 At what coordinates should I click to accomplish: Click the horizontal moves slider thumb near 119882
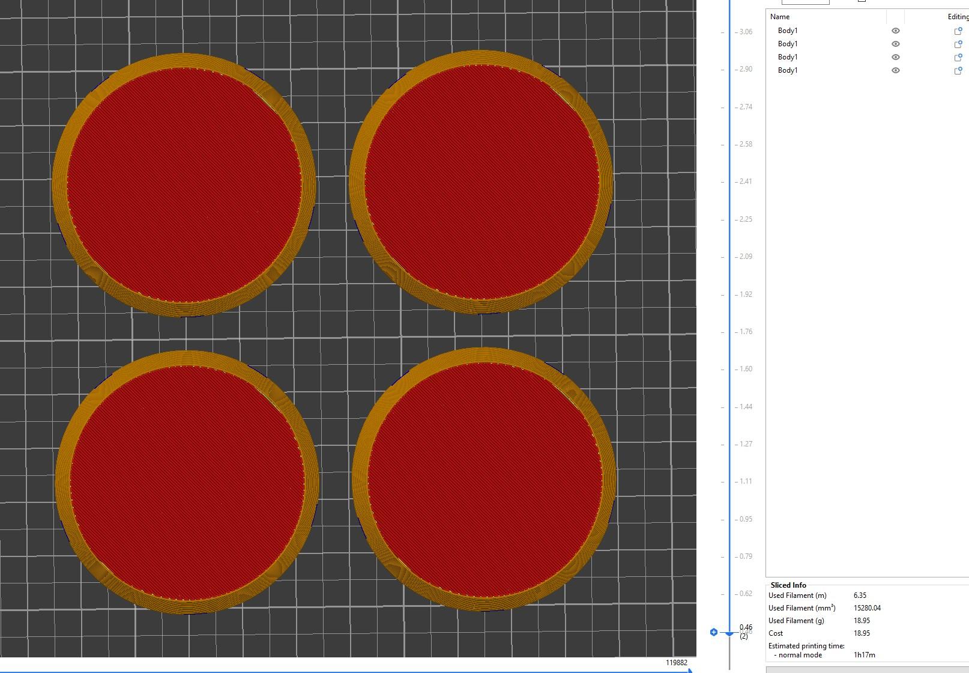click(x=691, y=670)
